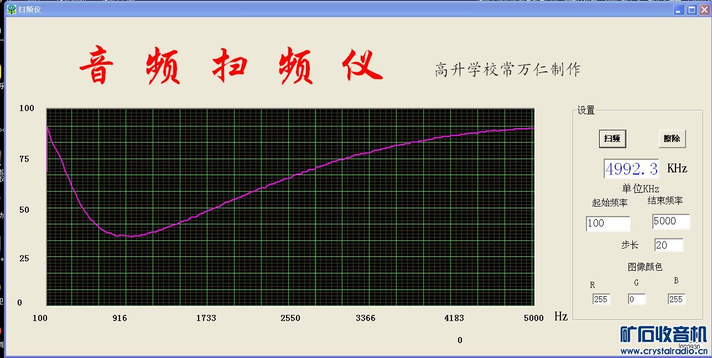The height and width of the screenshot is (358, 712).
Task: Click the 高升学校常万仁制作 credit text
Action: coord(507,70)
